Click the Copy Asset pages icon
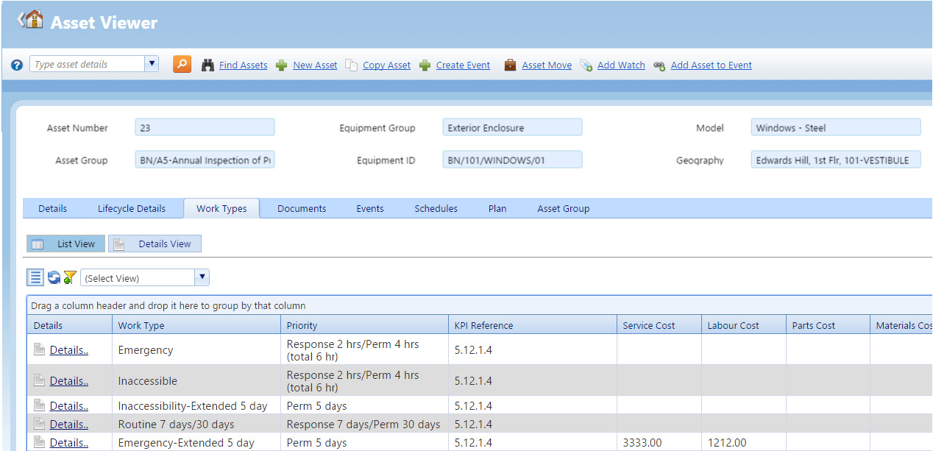 [351, 65]
